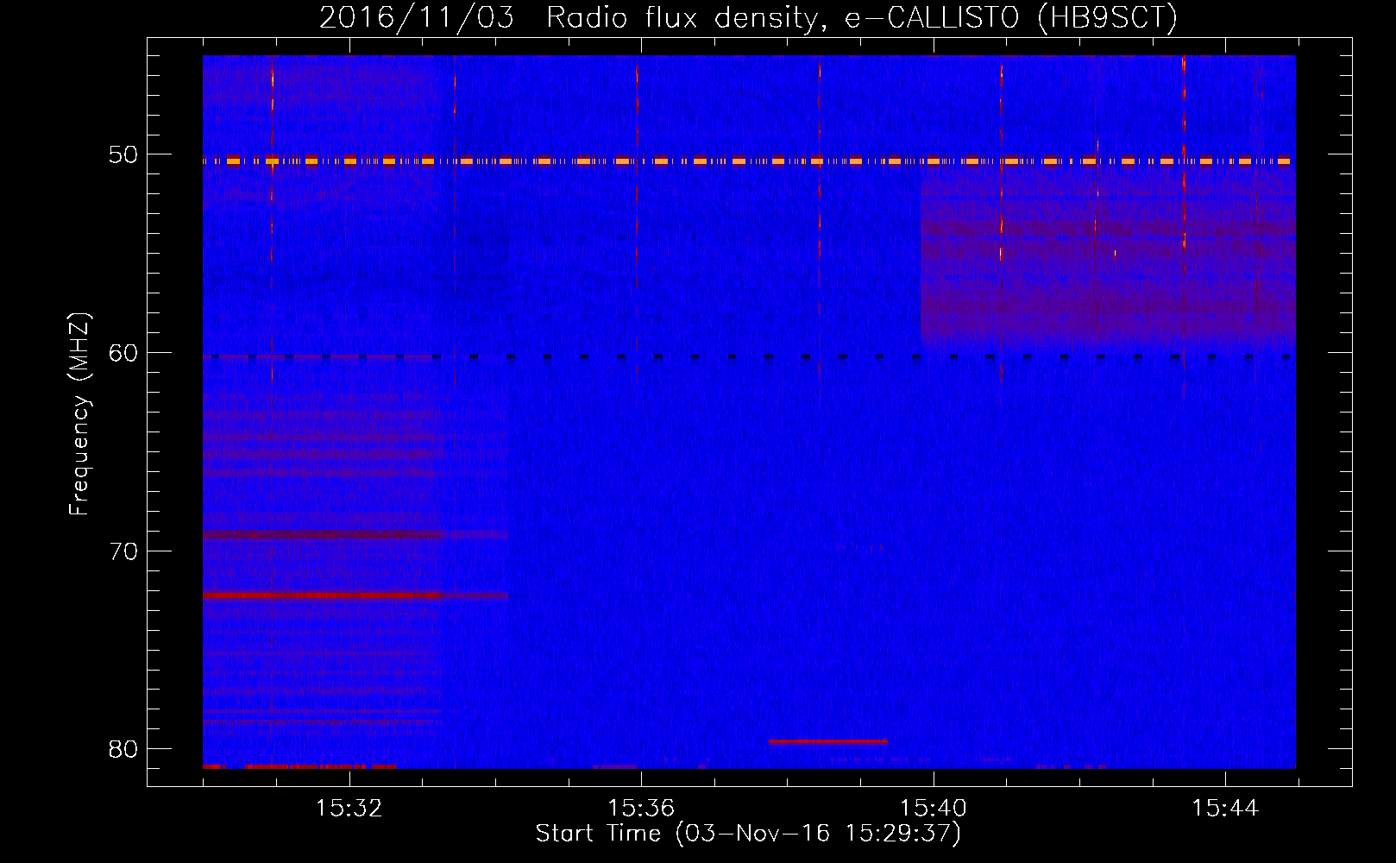Click the 60 frequency tick label
Screen dimensions: 1396x863
click(x=123, y=353)
